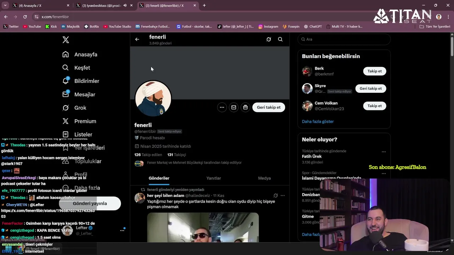Screen dimensions: 454x255
Task: Click the Mesajlar envelope icon
Action: [x=66, y=95]
